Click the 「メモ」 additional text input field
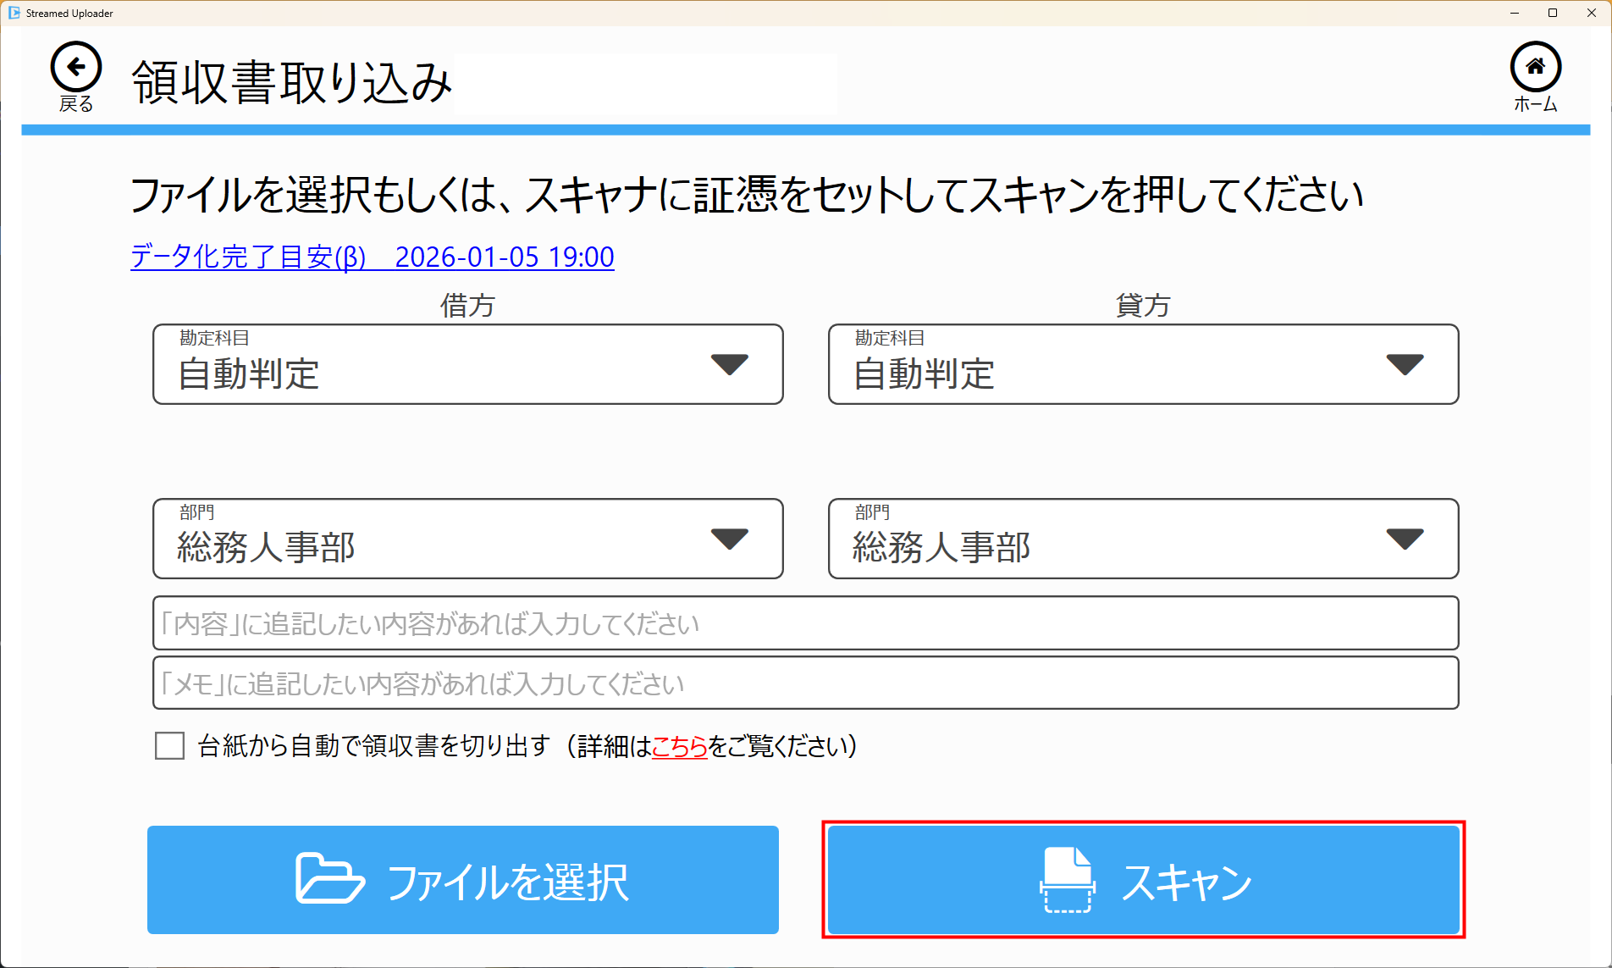 [x=805, y=683]
